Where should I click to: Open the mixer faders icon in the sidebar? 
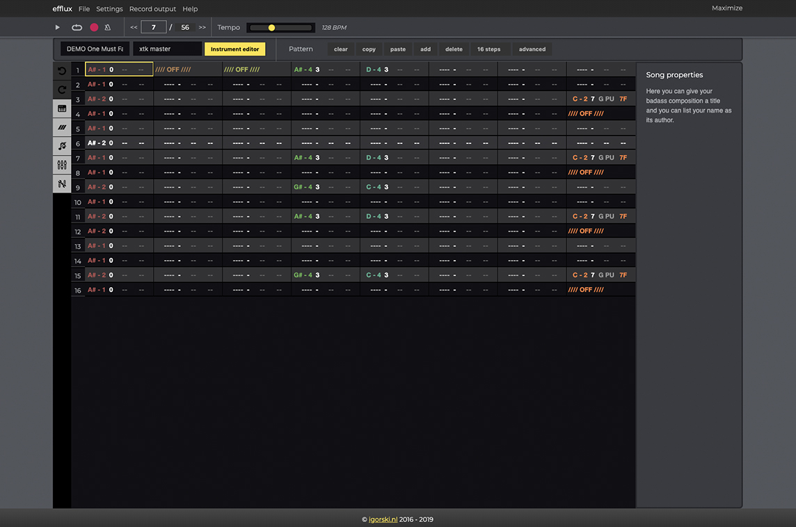62,165
